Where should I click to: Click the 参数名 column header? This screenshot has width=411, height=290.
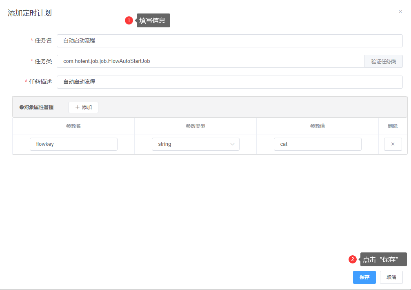73,126
